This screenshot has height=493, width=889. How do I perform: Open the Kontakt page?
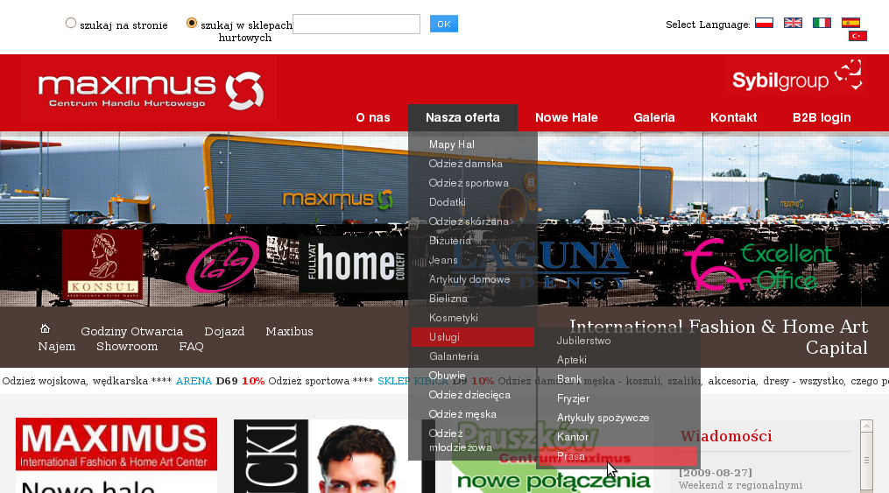pos(734,117)
